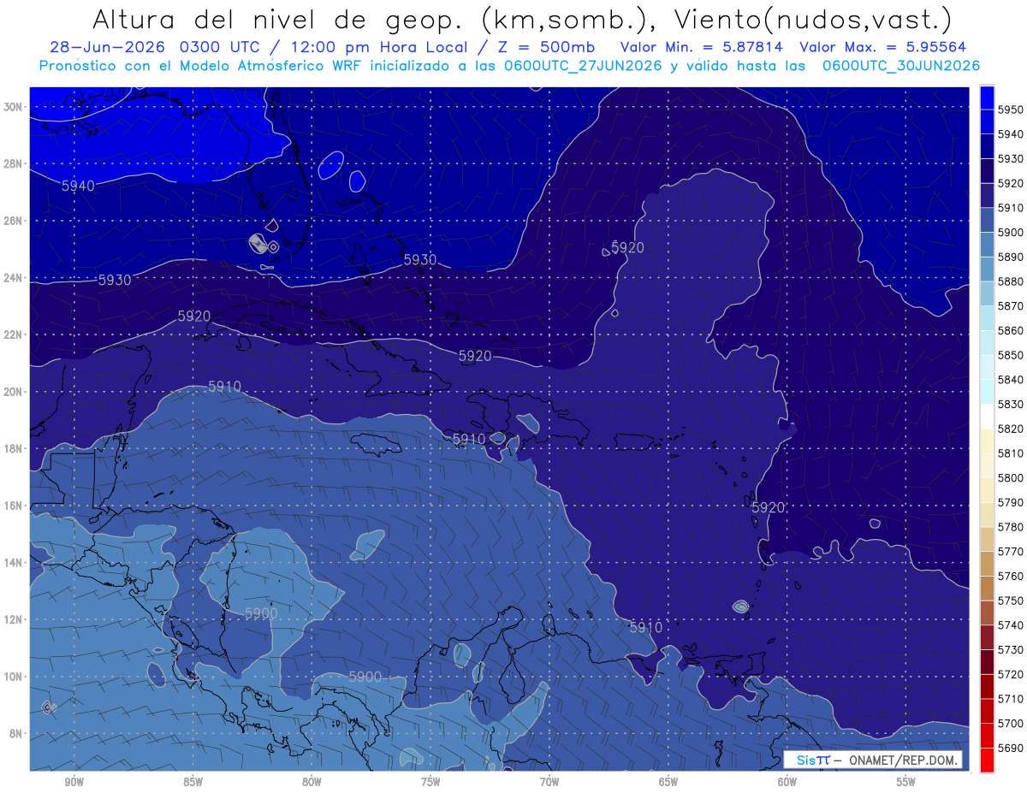Image resolution: width=1027 pixels, height=793 pixels.
Task: Click the main title "Altura del nivel de geop."
Action: [280, 19]
